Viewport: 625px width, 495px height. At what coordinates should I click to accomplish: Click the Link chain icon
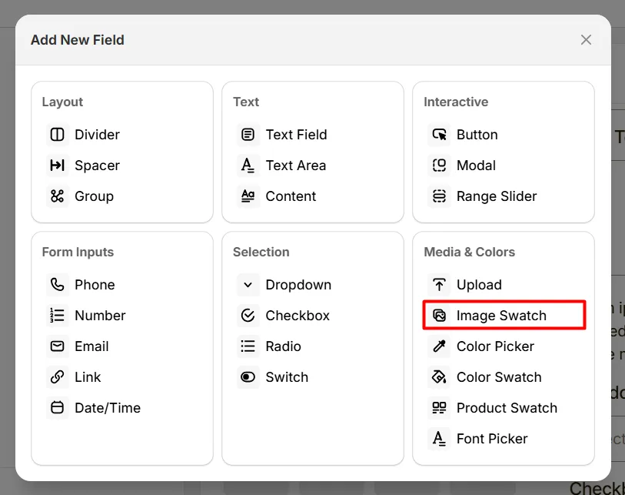pos(57,377)
